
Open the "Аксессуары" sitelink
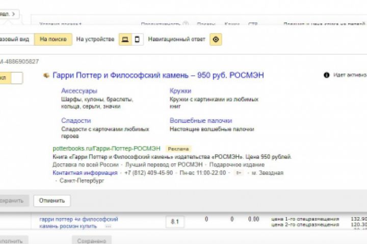[x=79, y=90]
